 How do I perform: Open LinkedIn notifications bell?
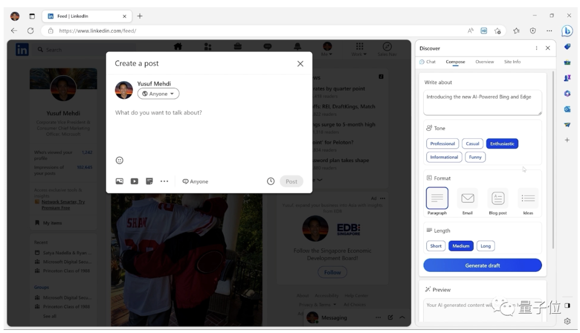[298, 47]
